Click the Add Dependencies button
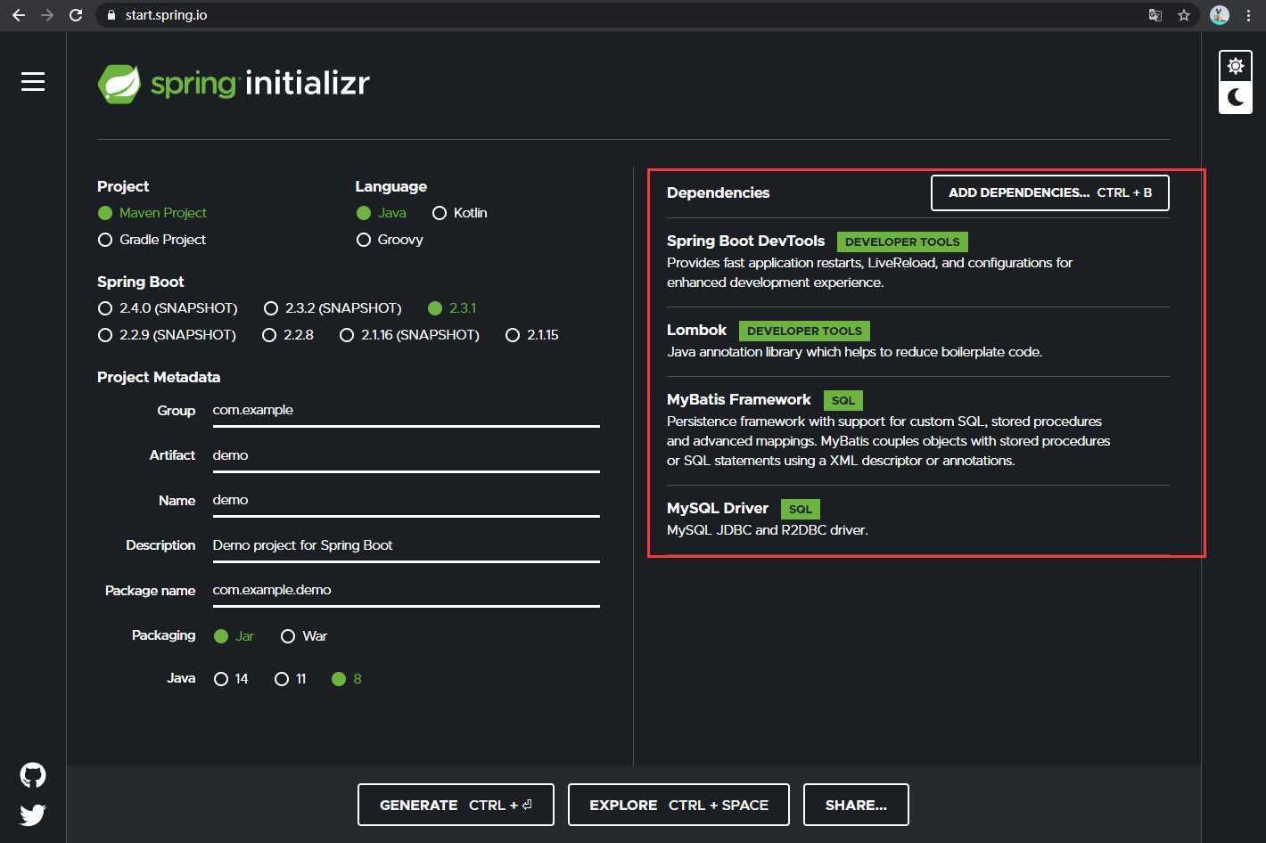Image resolution: width=1266 pixels, height=843 pixels. pos(1049,192)
